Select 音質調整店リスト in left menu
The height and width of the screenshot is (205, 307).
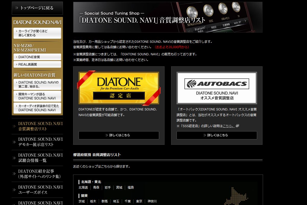pyautogui.click(x=37, y=126)
